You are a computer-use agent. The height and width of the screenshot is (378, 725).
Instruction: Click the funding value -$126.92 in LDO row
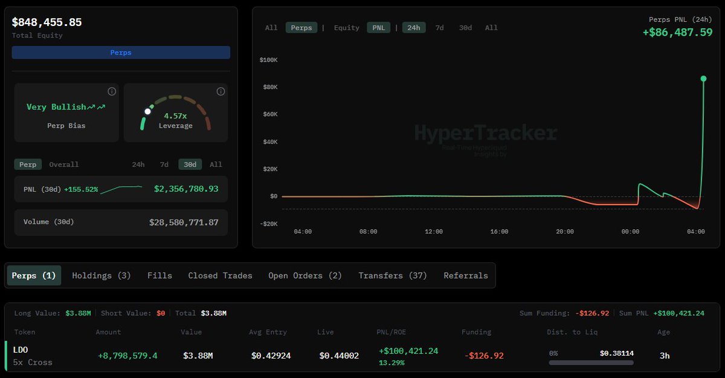pos(484,356)
